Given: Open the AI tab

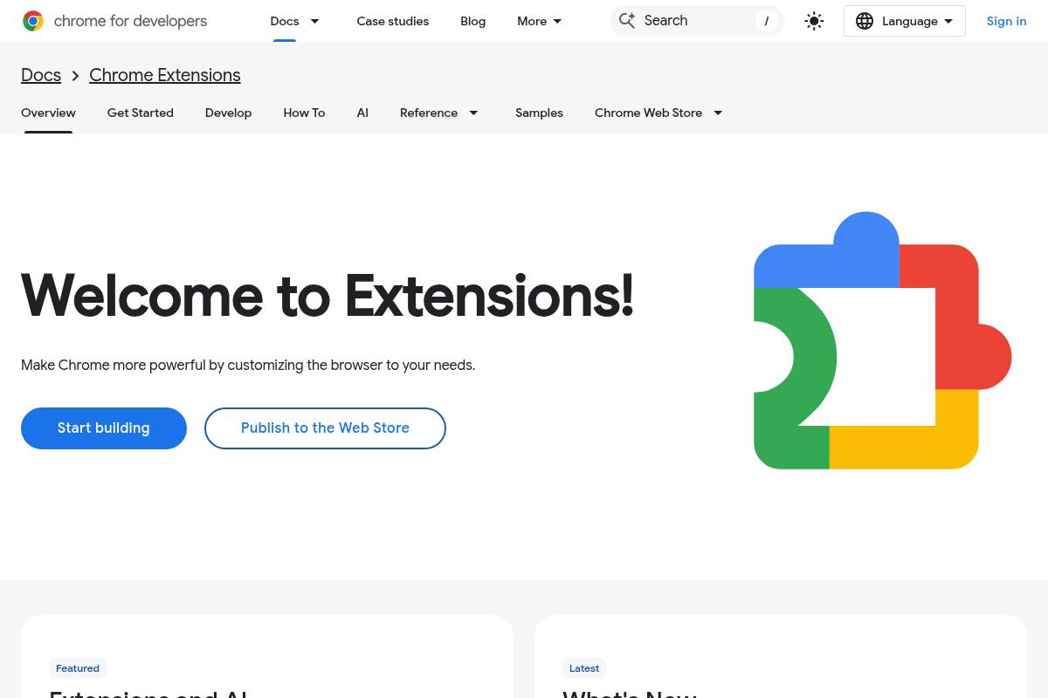Looking at the screenshot, I should click(362, 113).
